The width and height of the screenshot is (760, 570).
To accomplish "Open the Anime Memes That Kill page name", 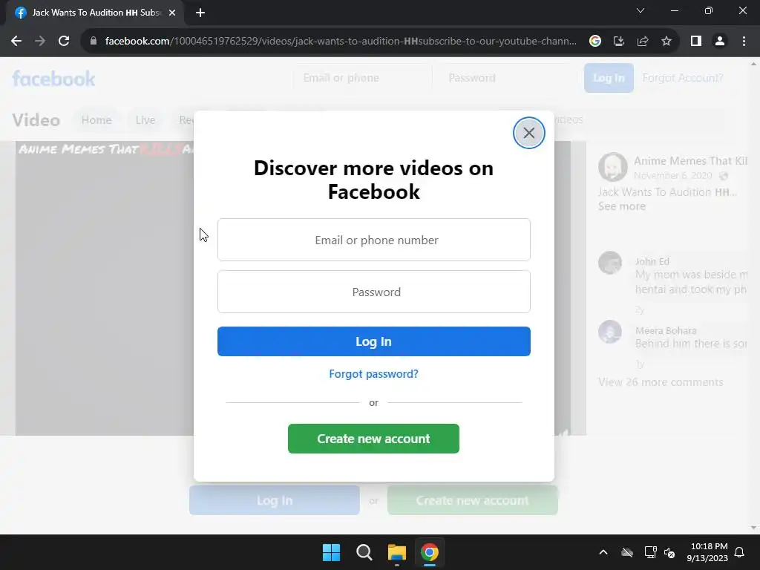I will (x=690, y=161).
